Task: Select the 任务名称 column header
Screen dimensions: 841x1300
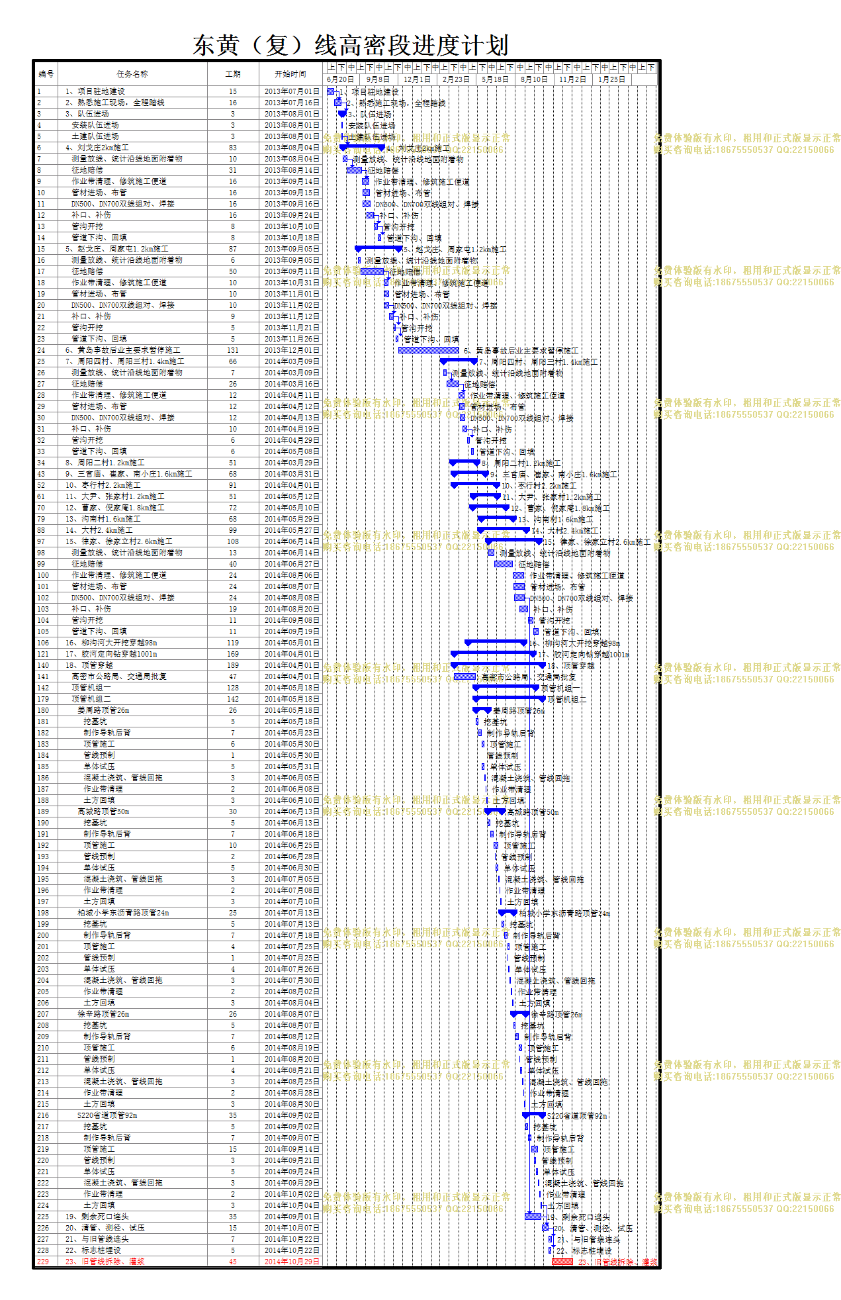Action: tap(132, 74)
